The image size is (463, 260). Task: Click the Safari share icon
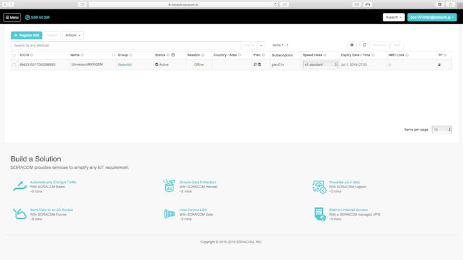click(450, 4)
